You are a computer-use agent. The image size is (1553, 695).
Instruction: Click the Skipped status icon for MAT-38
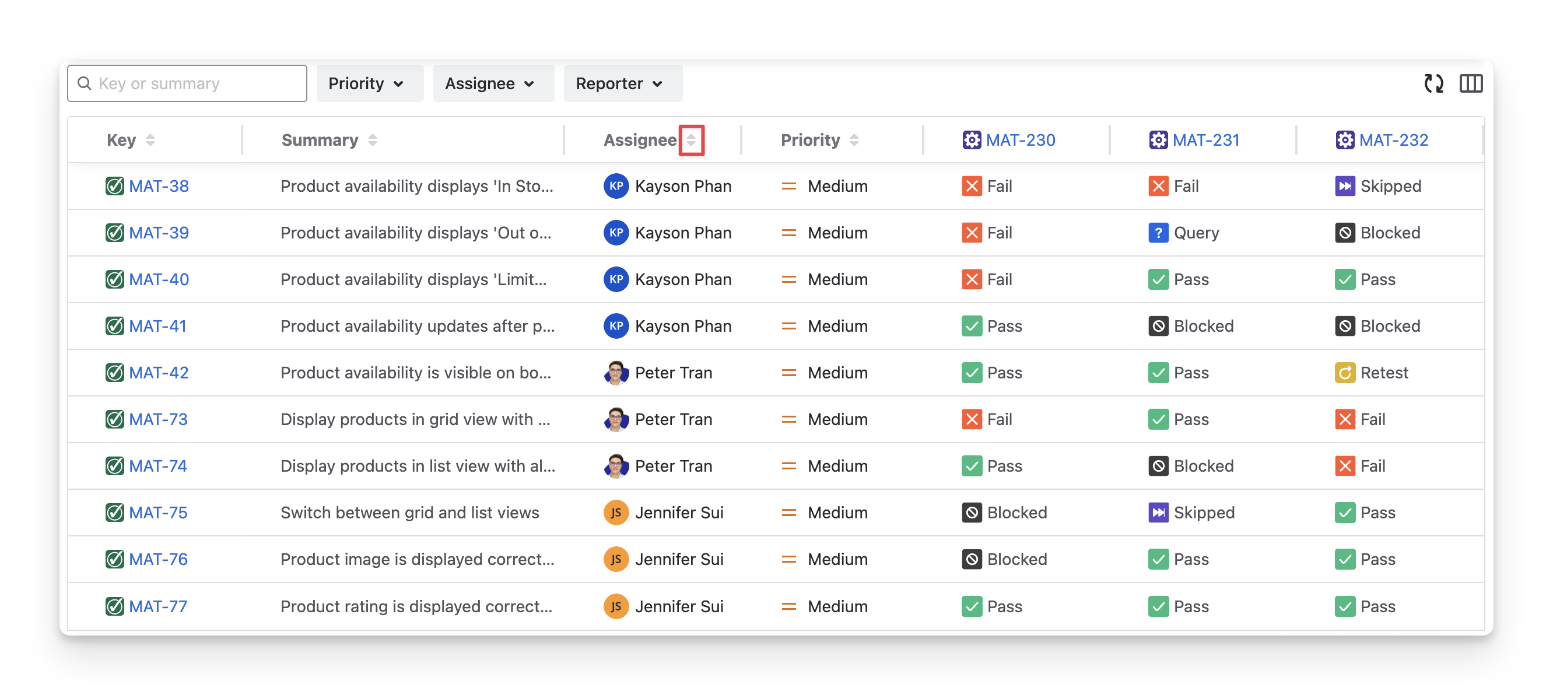1344,186
